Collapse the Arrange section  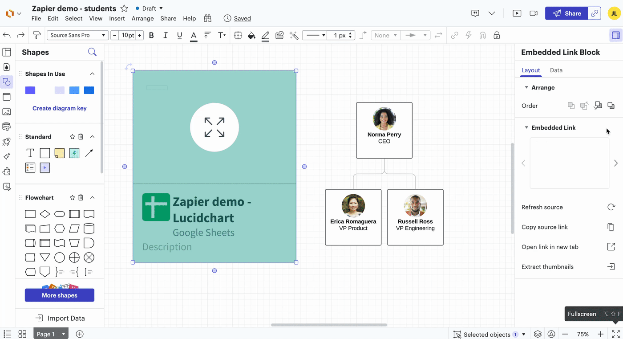pyautogui.click(x=526, y=87)
